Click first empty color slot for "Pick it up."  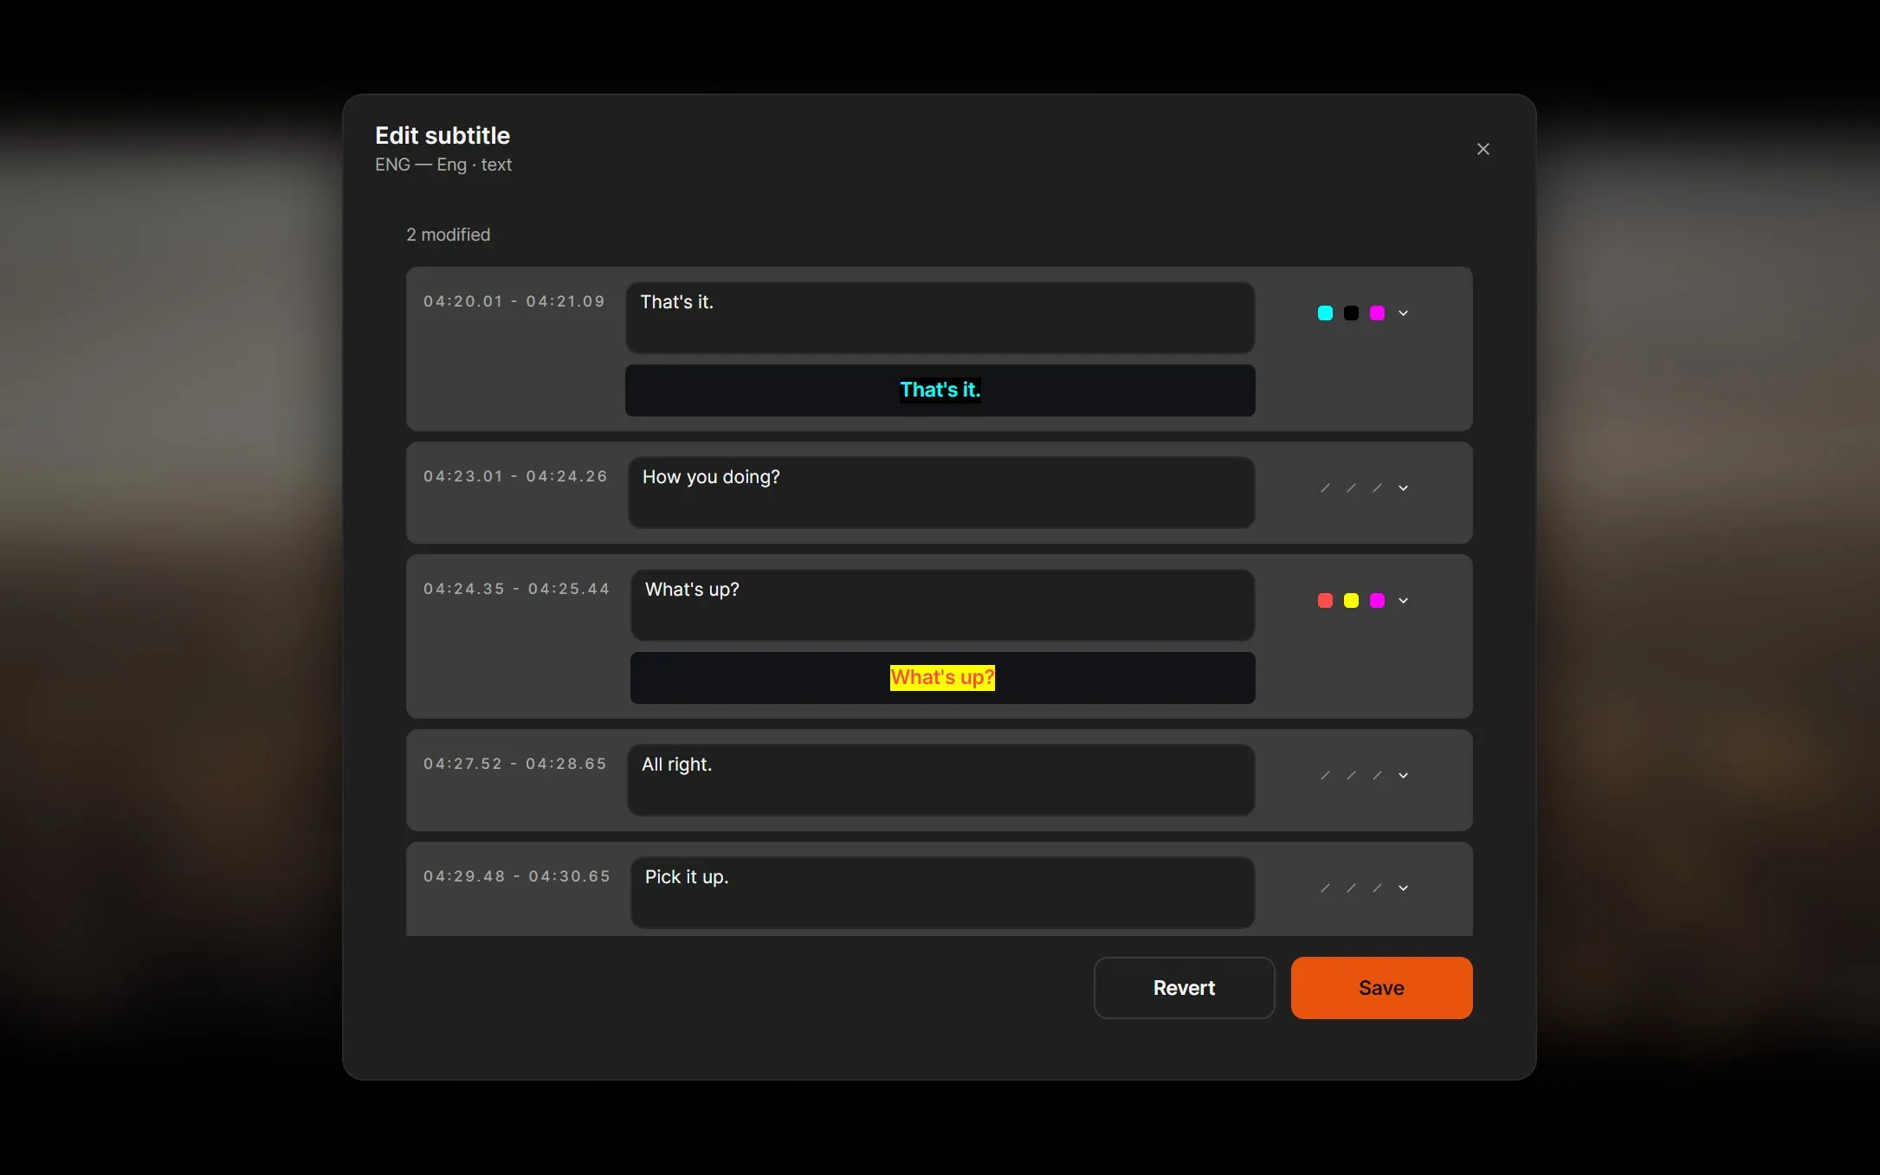pyautogui.click(x=1325, y=888)
